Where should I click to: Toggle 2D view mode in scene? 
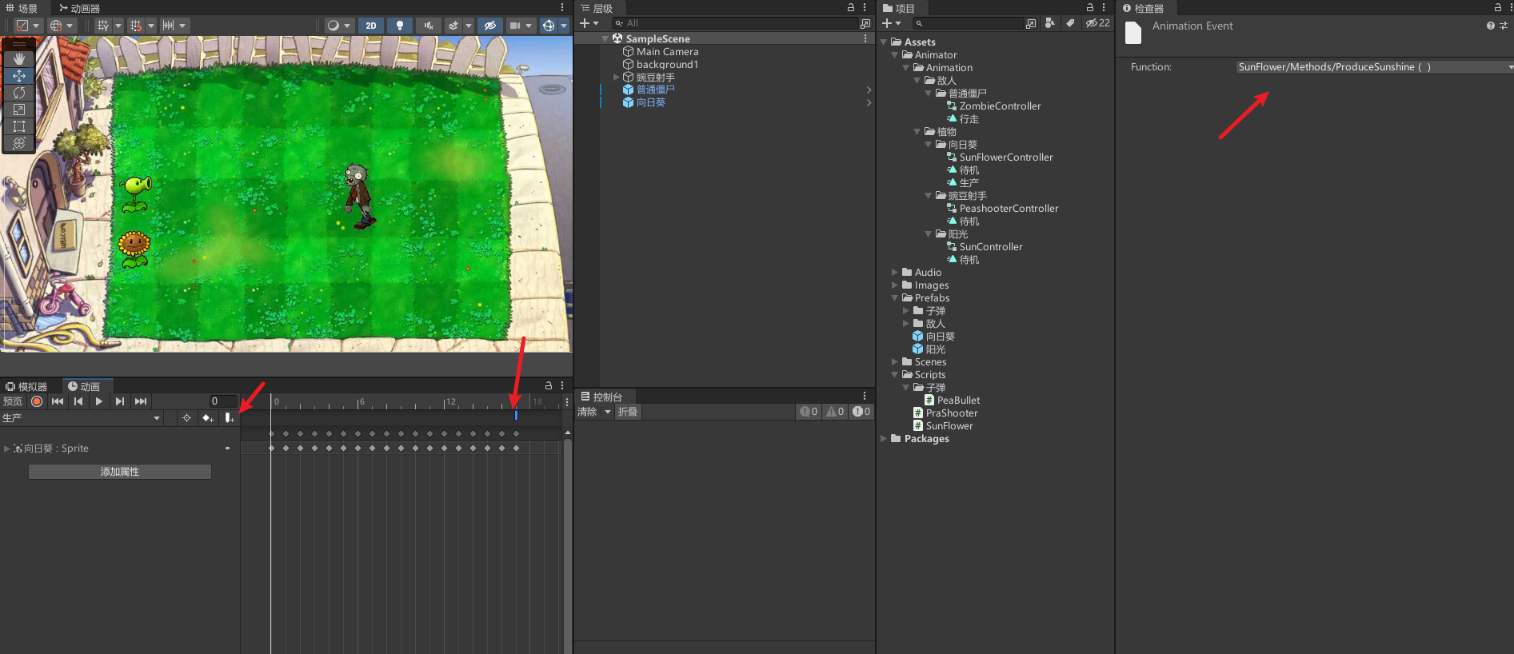[x=370, y=26]
